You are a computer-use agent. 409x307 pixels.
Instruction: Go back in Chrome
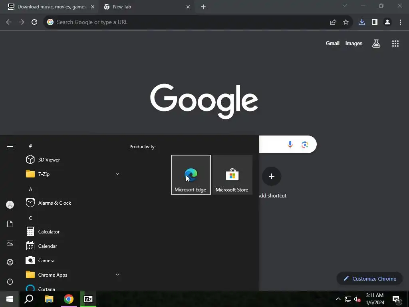[x=9, y=22]
